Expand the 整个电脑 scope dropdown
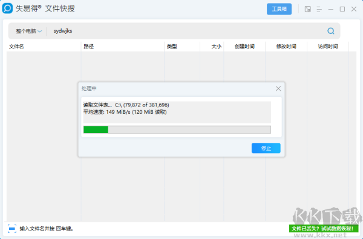The image size is (363, 239). tap(28, 31)
